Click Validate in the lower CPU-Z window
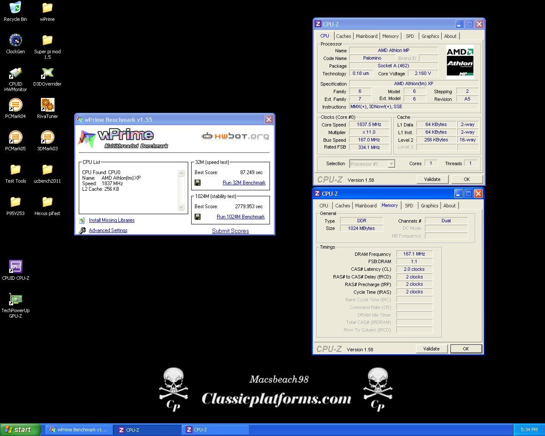This screenshot has width=545, height=436. point(431,349)
